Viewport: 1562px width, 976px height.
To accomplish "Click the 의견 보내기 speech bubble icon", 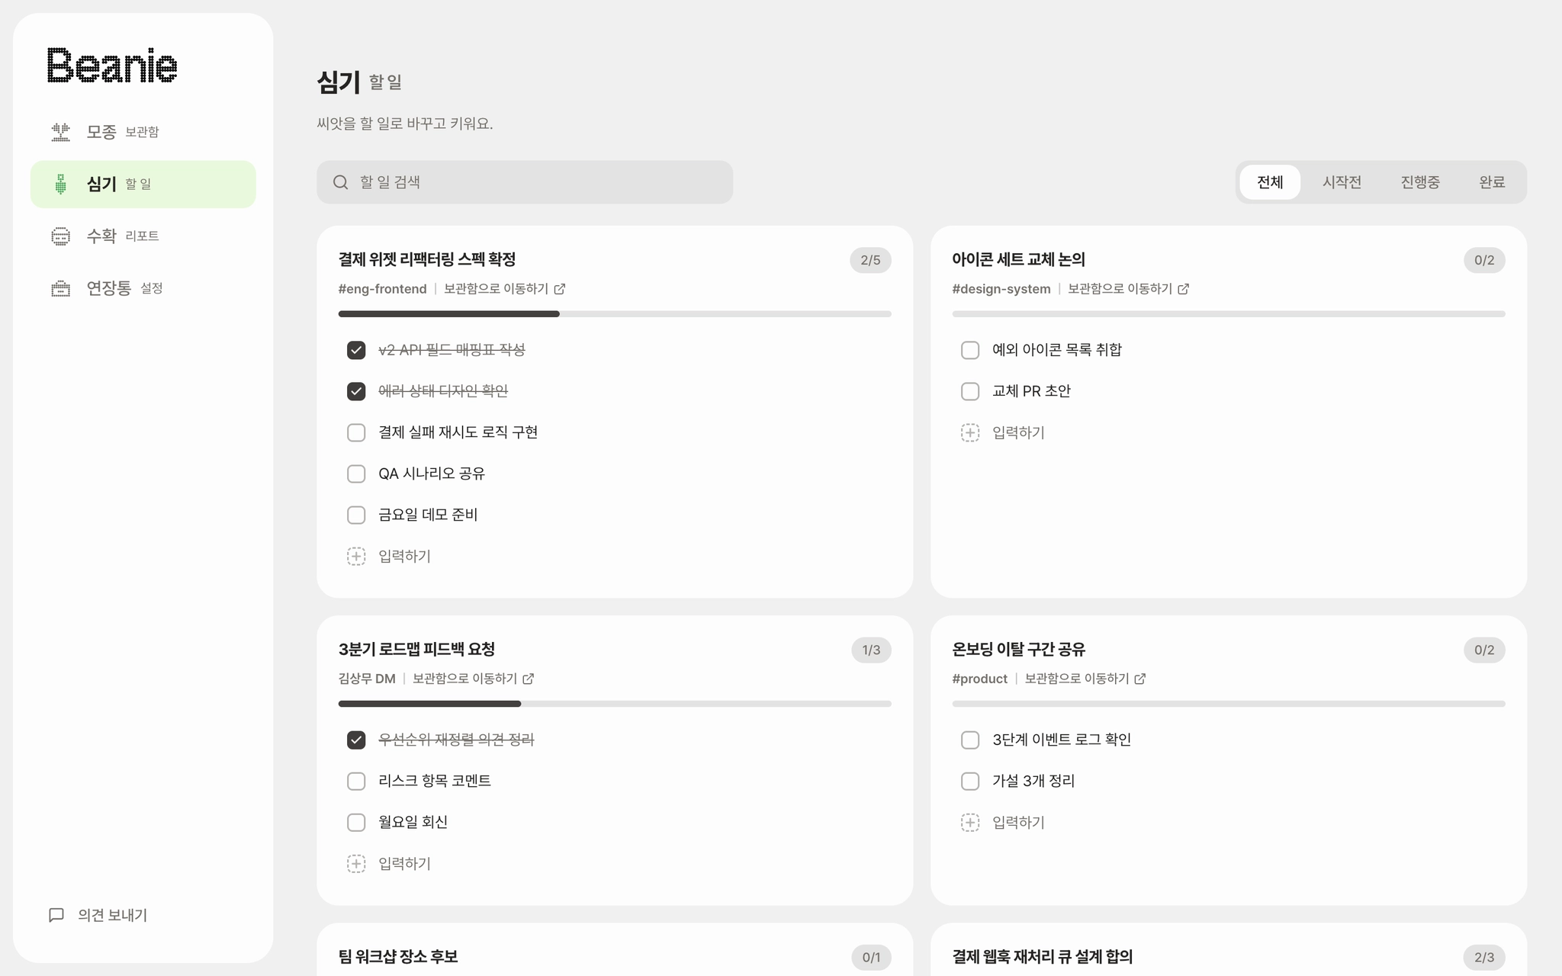I will (56, 915).
